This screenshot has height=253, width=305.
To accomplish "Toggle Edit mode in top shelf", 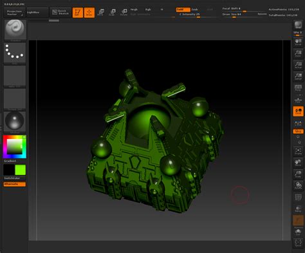I will pyautogui.click(x=78, y=12).
